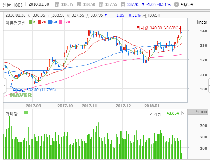Click the 최대값 340.30 (-0.69%) label
The height and width of the screenshot is (160, 210).
157,28
